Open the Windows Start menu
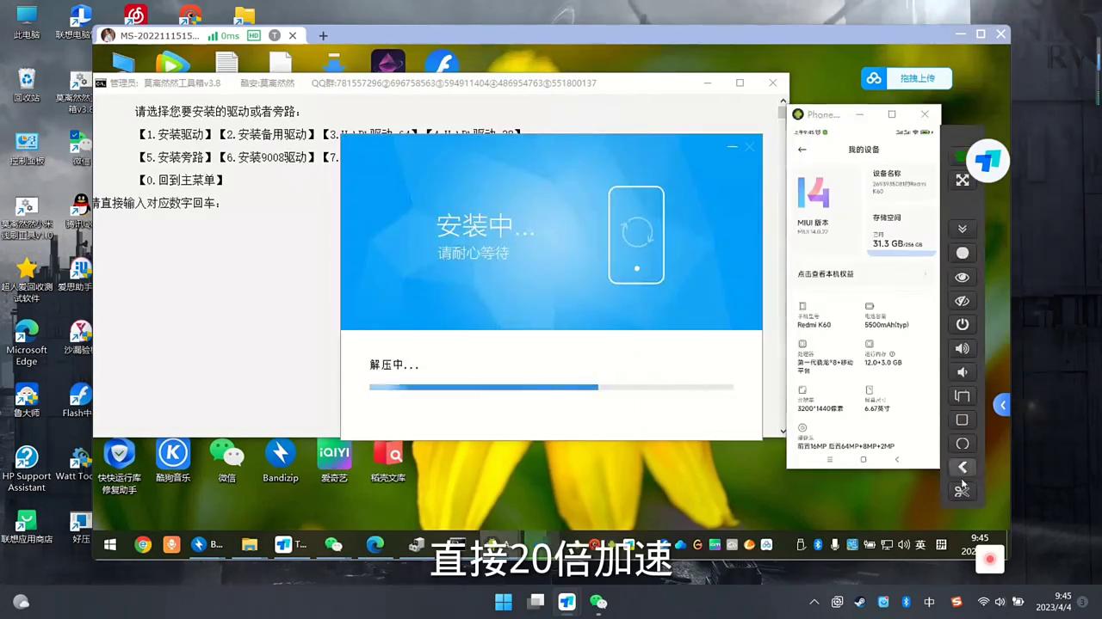The height and width of the screenshot is (619, 1102). point(503,602)
